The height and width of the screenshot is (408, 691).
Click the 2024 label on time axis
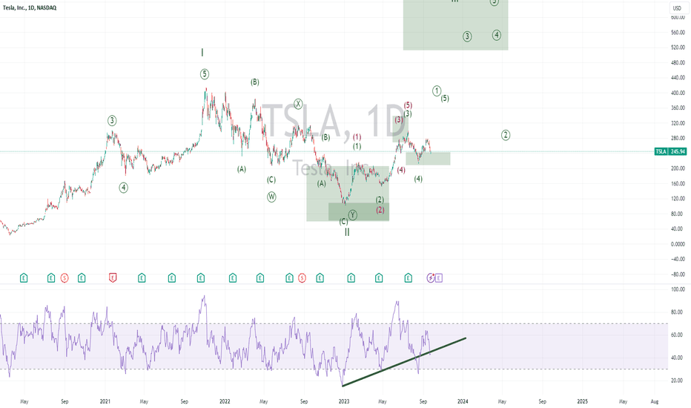[x=463, y=401]
